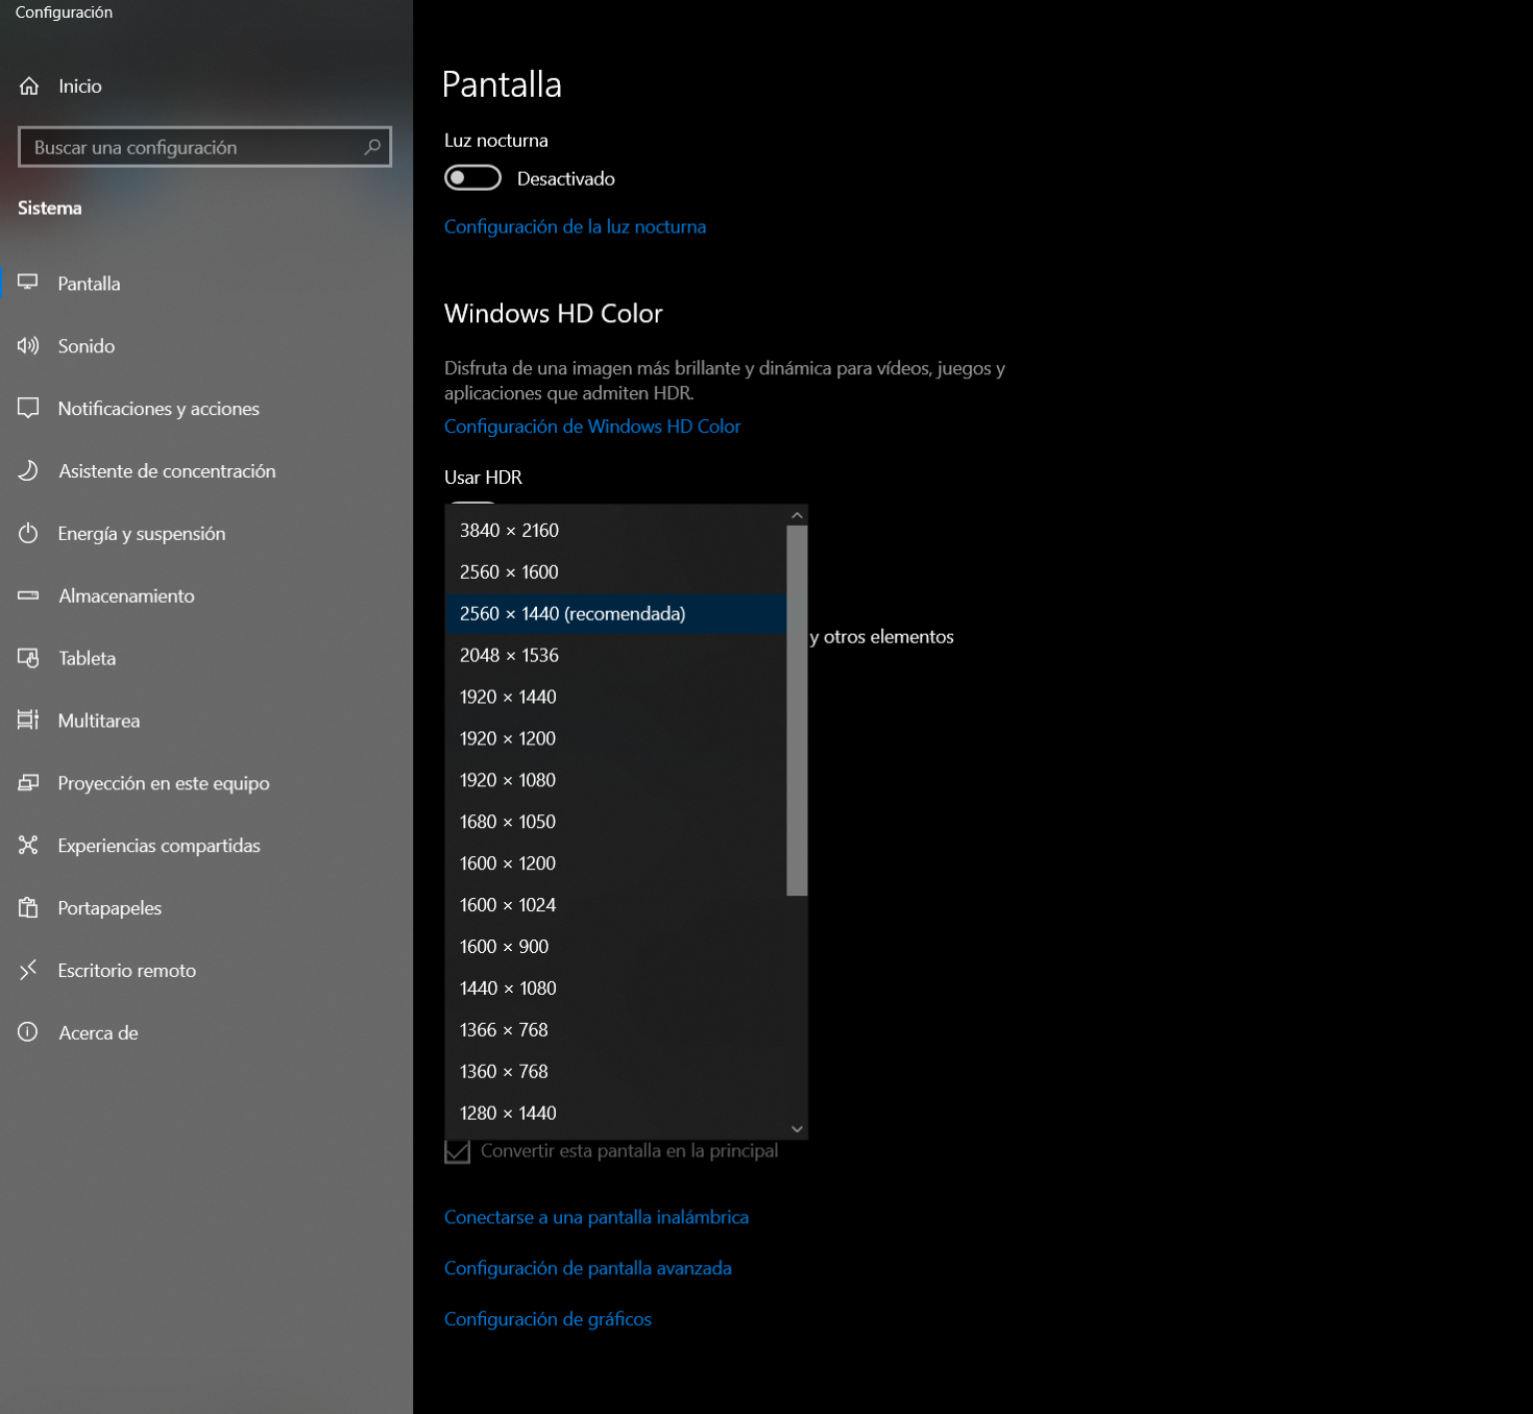The width and height of the screenshot is (1533, 1414).
Task: Open Energía y suspensión settings
Action: 207,533
